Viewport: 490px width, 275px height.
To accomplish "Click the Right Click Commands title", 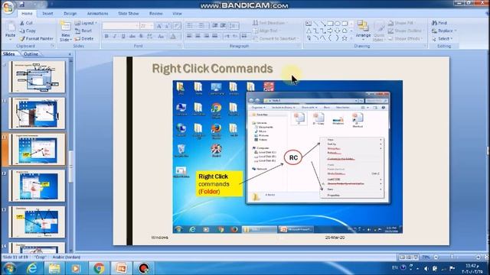I will (x=212, y=69).
